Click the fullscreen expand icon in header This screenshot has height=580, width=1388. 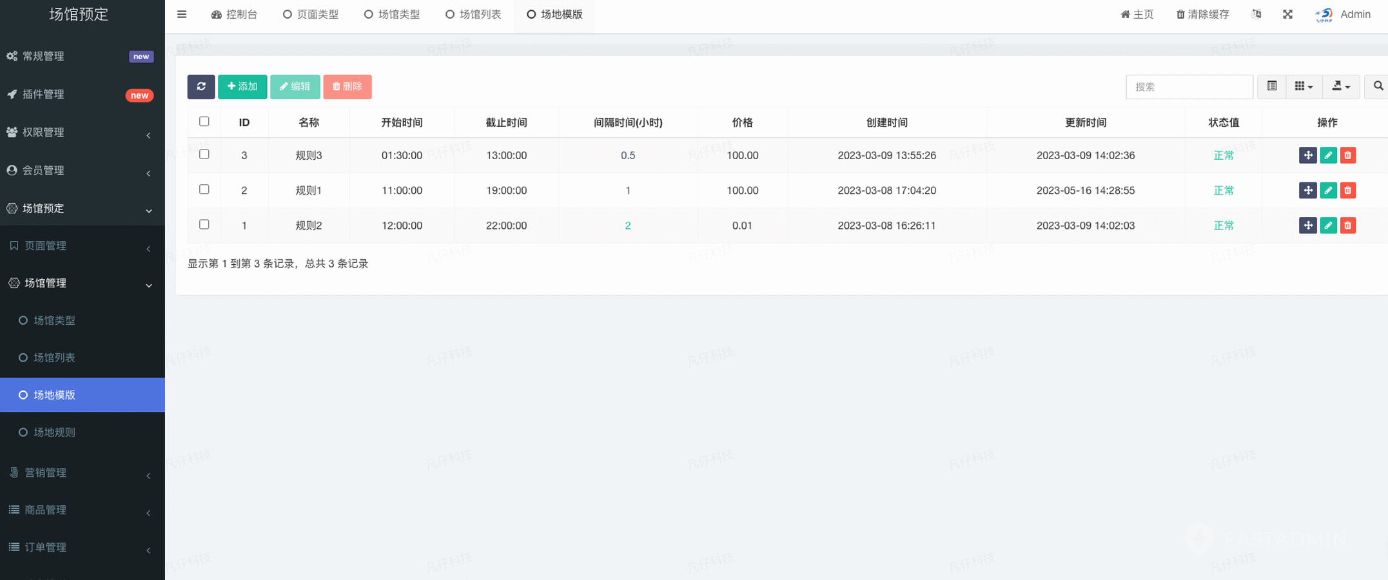(x=1287, y=14)
